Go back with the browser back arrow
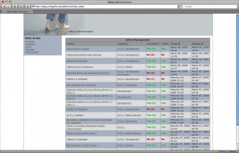Image resolution: width=239 pixels, height=153 pixels. (4, 6)
